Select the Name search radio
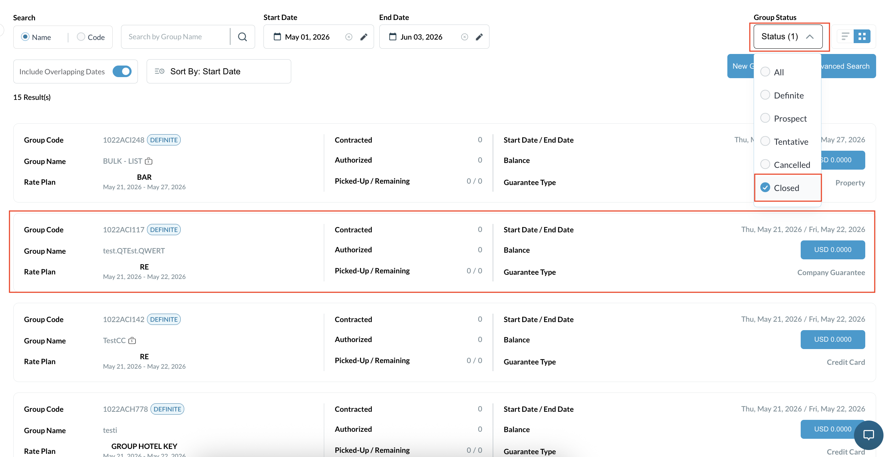 [x=25, y=37]
